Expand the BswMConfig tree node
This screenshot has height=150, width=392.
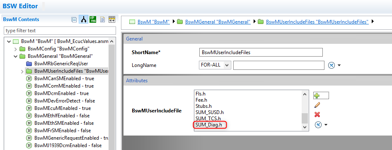pos(15,49)
